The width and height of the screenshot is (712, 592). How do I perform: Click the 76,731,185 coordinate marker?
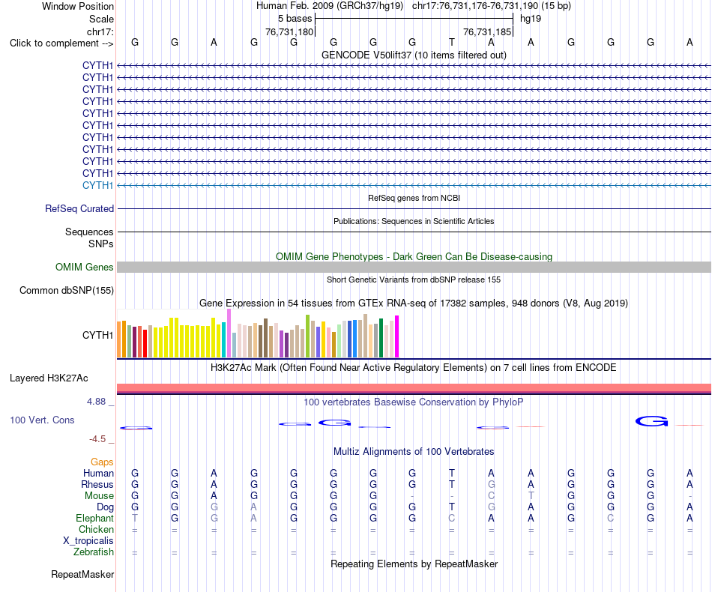pos(487,31)
